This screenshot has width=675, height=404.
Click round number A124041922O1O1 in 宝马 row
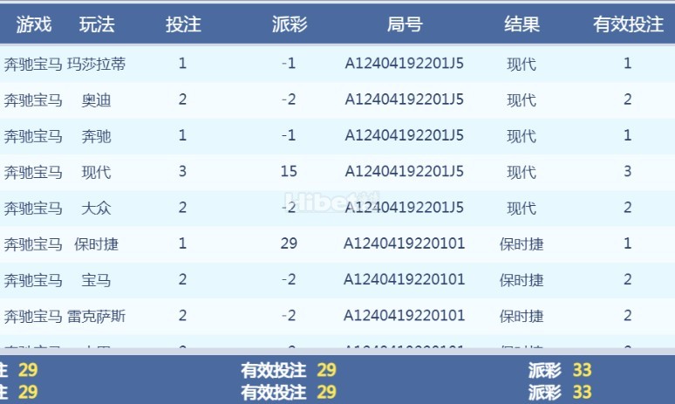[x=405, y=280]
